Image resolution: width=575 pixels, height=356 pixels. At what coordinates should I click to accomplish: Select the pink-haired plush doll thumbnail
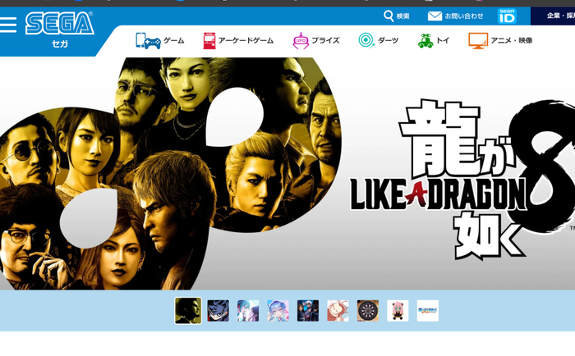point(398,311)
